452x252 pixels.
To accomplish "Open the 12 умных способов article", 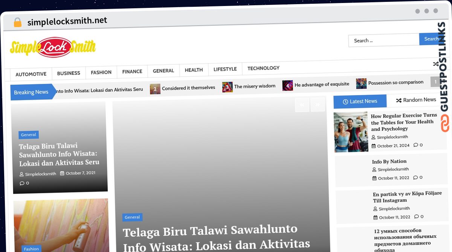I will [x=405, y=240].
